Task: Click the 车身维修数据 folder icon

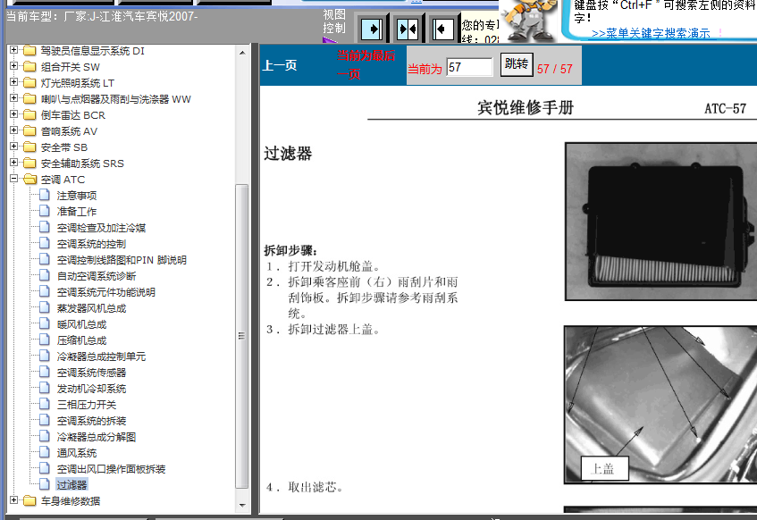Action: pyautogui.click(x=29, y=500)
